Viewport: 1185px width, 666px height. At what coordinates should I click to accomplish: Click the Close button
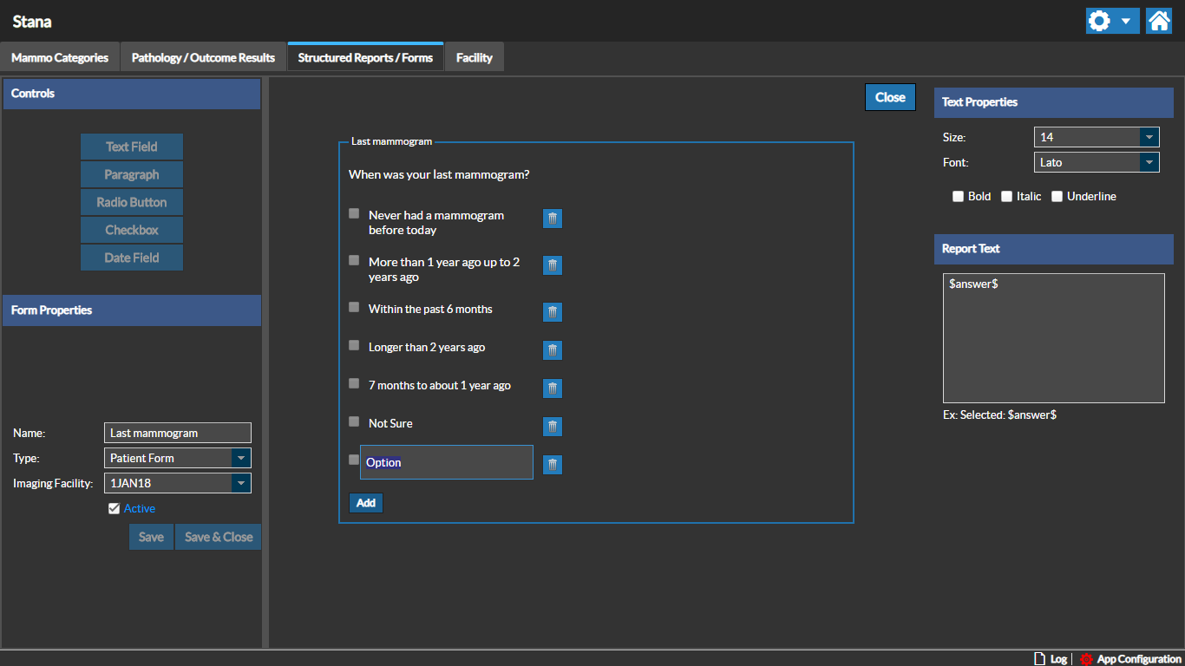890,97
